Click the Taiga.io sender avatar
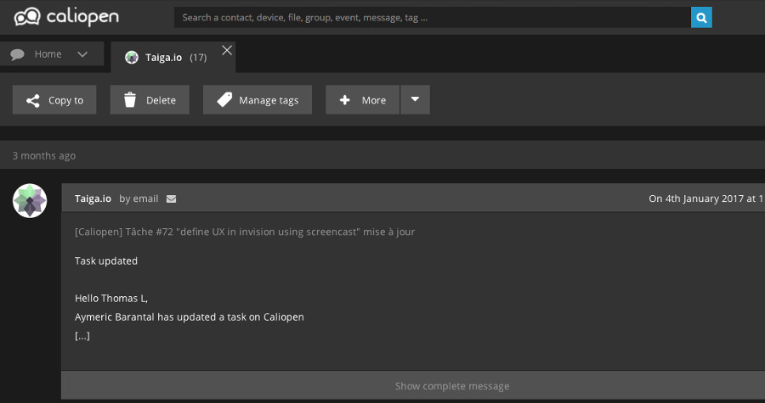 point(30,200)
